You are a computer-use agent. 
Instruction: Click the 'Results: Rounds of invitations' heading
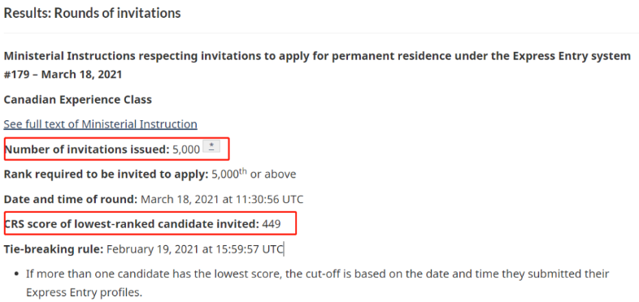[x=92, y=13]
